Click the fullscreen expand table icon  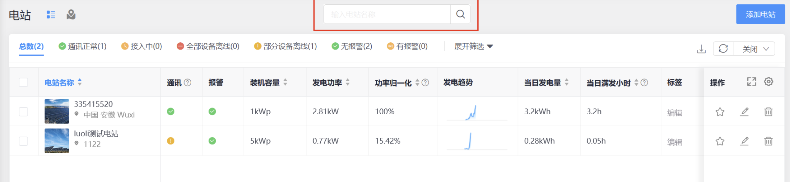(x=751, y=82)
